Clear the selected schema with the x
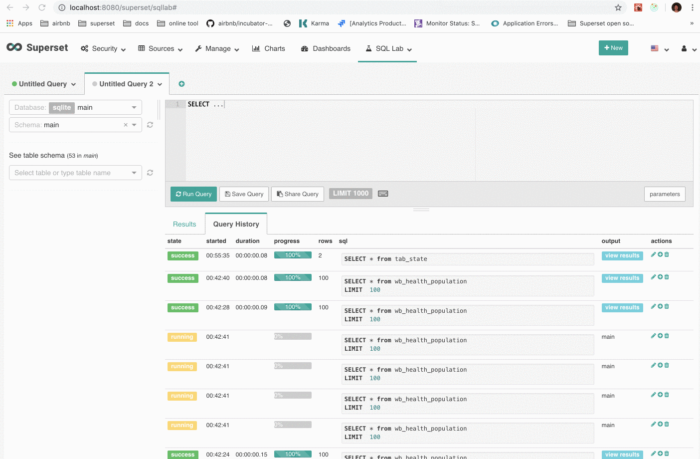This screenshot has height=459, width=700. pos(126,125)
